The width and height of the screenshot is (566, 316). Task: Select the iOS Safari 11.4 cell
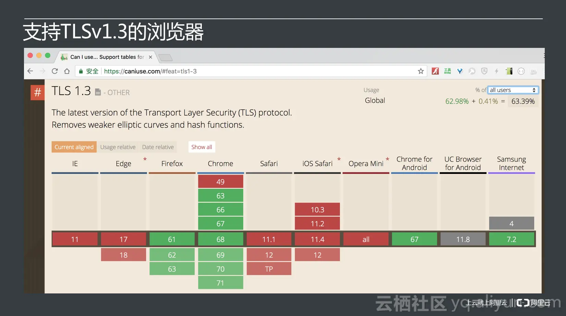tap(317, 239)
